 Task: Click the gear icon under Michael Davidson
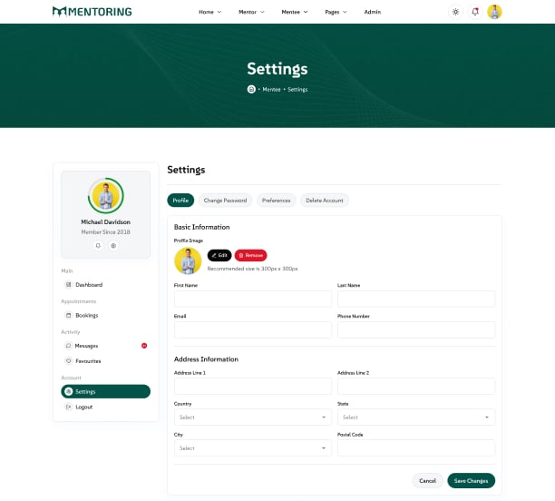(113, 245)
